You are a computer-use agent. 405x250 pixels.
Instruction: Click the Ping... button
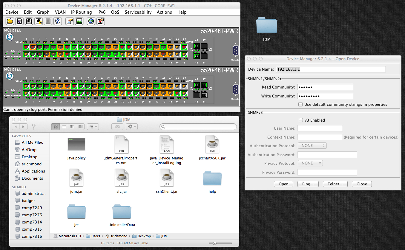tap(308, 184)
